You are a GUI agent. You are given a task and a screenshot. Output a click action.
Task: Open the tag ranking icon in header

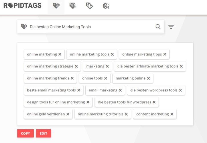click(x=89, y=6)
